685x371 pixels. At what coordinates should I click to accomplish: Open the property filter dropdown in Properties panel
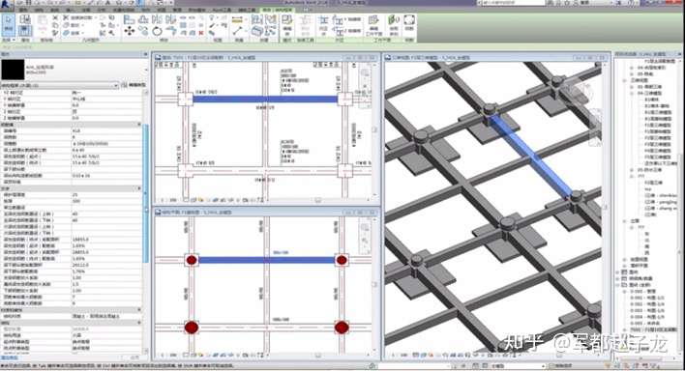(60, 85)
